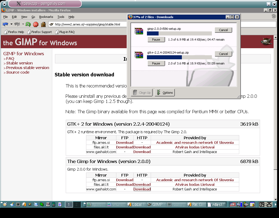The image size is (279, 218).
Task: Open the KDE K menu
Action: click(x=4, y=204)
